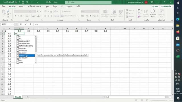
Task: Switch to Page Break Preview in status bar
Action: [x=147, y=100]
